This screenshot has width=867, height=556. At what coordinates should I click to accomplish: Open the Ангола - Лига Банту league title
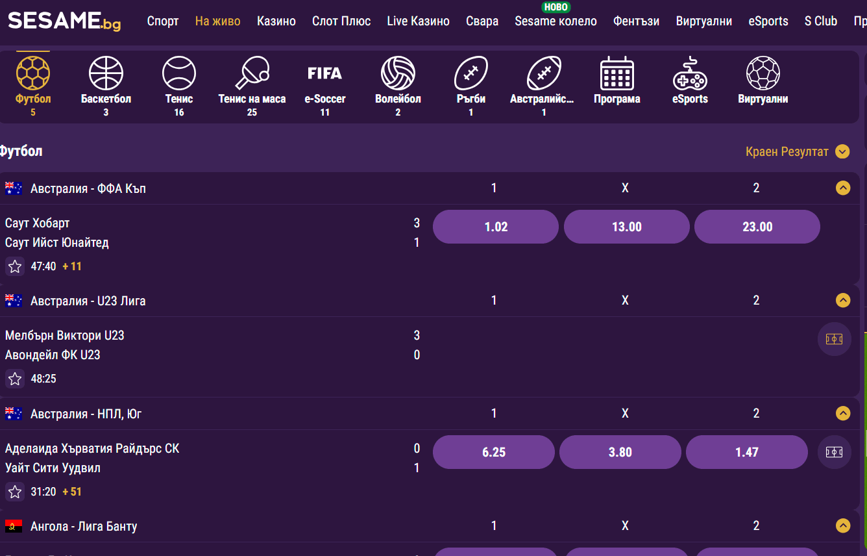click(84, 526)
